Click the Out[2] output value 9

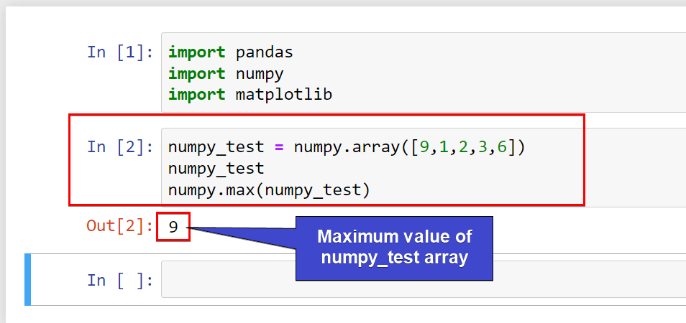point(173,227)
